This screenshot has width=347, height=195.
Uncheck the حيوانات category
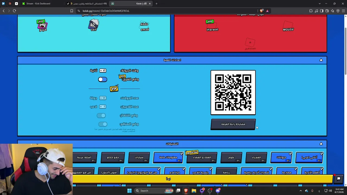[281, 157]
